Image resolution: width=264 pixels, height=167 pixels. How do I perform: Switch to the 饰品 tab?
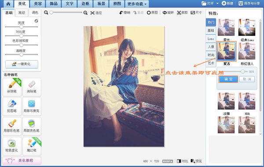tap(54, 4)
